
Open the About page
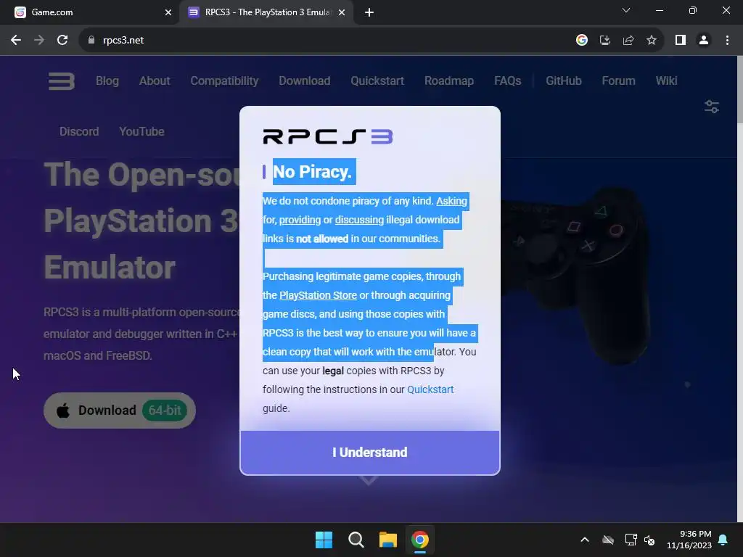[155, 81]
